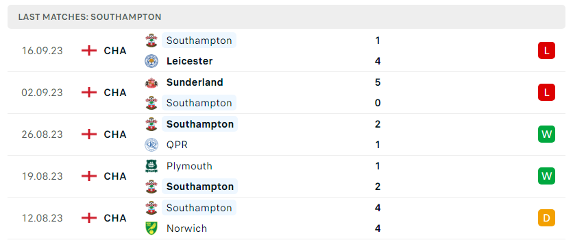Click CHA league label for 19.08.23 match

(x=115, y=176)
